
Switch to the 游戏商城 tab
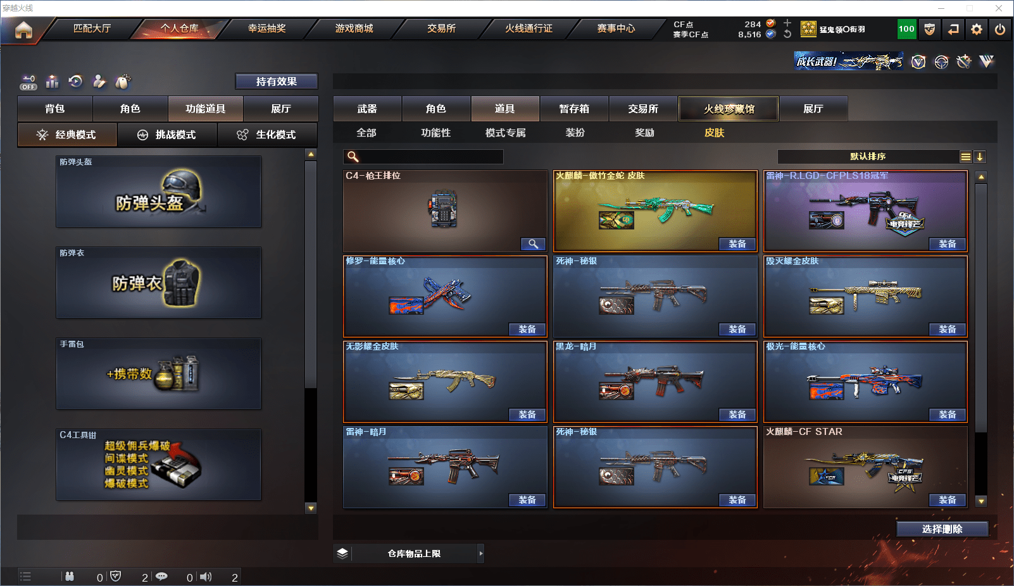(x=354, y=28)
